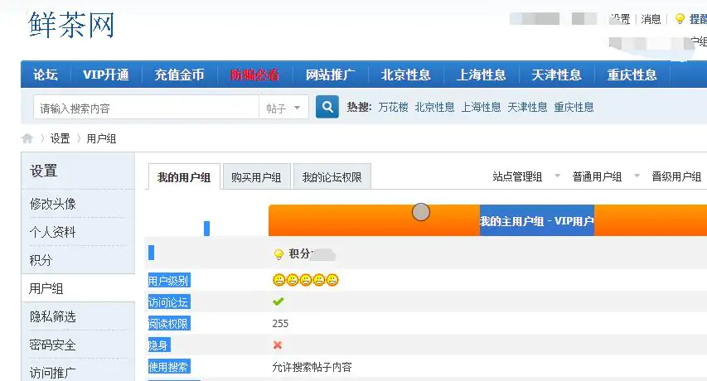
Task: Switch to the 我的论坛权限 tab
Action: coord(332,177)
